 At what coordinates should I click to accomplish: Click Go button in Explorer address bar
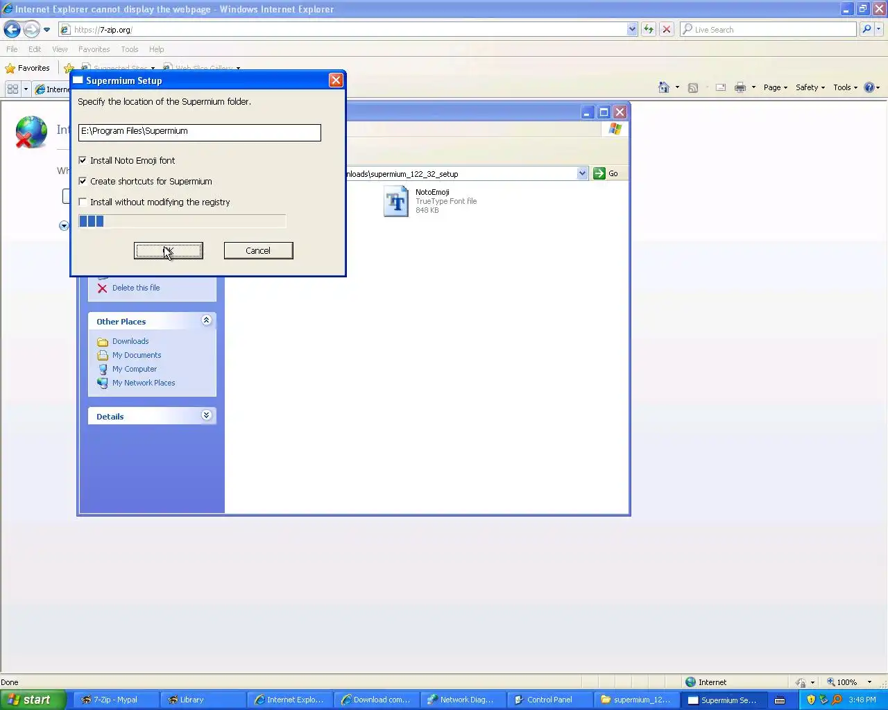coord(606,173)
